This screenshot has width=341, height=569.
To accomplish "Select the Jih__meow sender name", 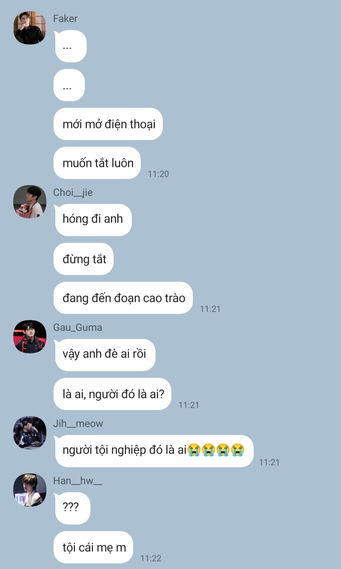I will tap(78, 424).
